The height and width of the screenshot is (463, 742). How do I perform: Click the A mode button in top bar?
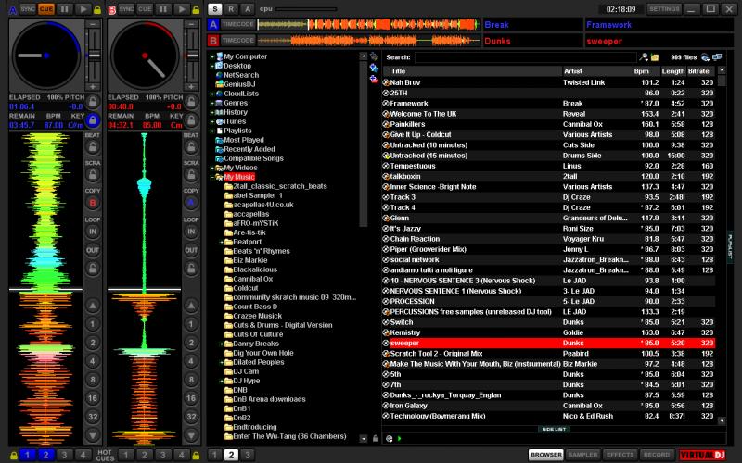pyautogui.click(x=248, y=9)
